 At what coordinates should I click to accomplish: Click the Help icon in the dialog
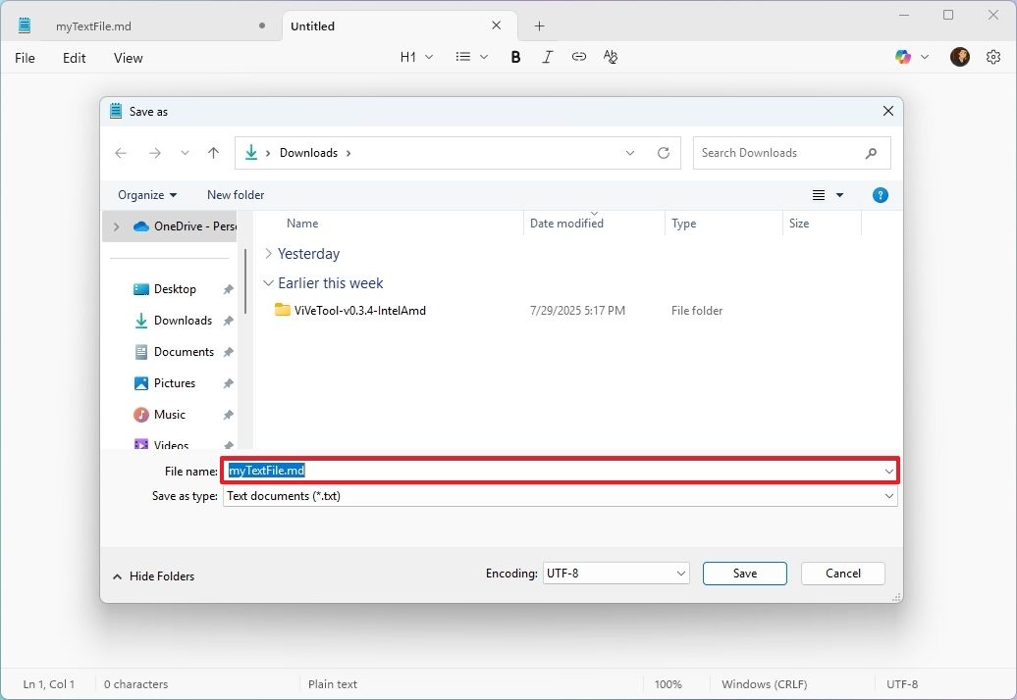(x=880, y=195)
